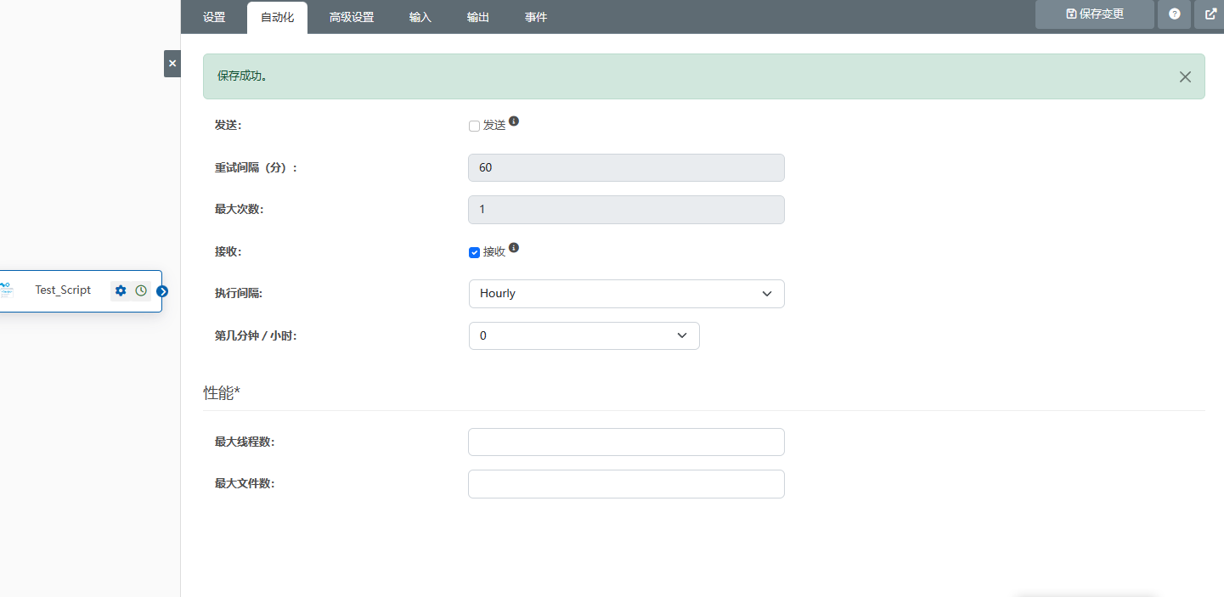The width and height of the screenshot is (1224, 597).
Task: Show info tooltip next to 接收 checkbox
Action: point(514,249)
